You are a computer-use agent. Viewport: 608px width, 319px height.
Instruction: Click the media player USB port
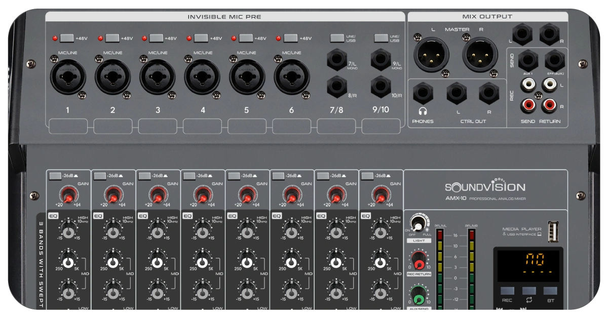(x=553, y=232)
